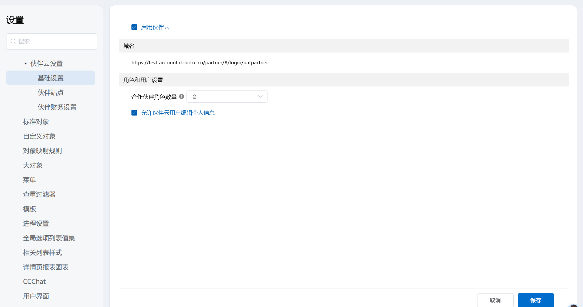The width and height of the screenshot is (583, 307).
Task: Click the info icon beside 合作伙伴角色数量
Action: tap(182, 96)
